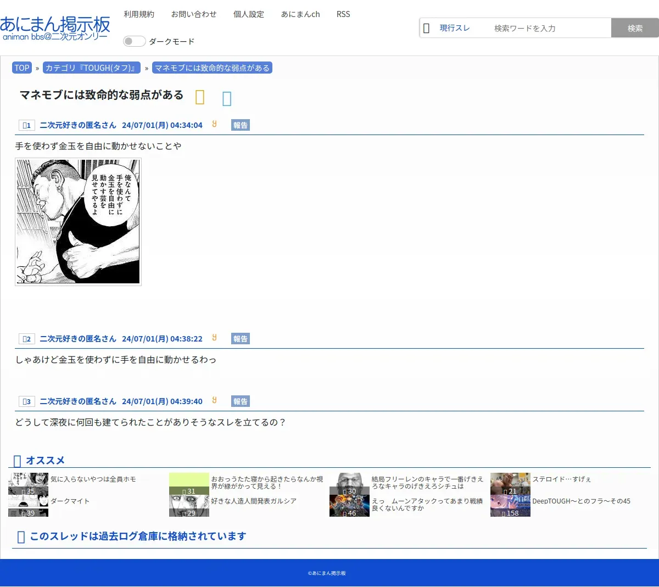
Task: Report post 1 with 報告 button
Action: pyautogui.click(x=241, y=125)
